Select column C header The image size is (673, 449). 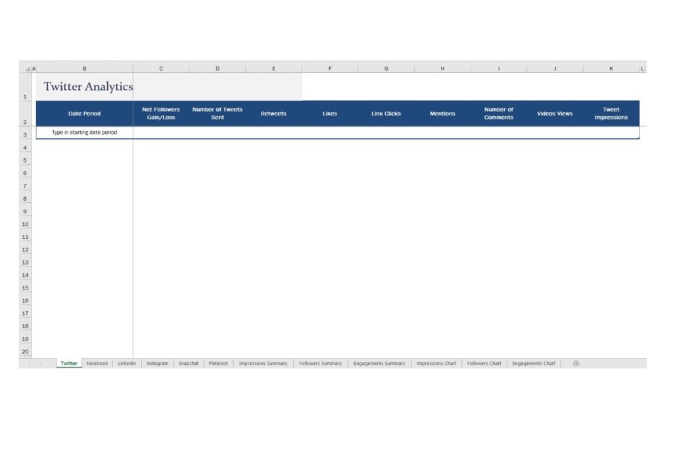click(x=161, y=69)
